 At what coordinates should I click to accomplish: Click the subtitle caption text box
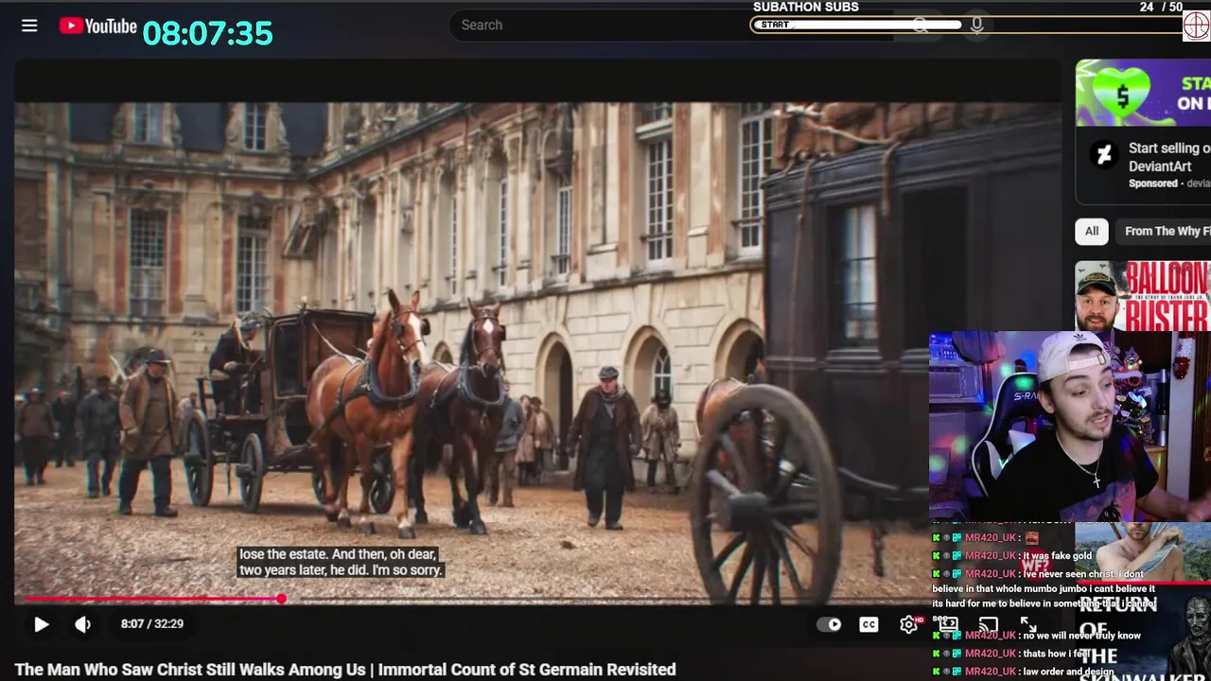(341, 562)
